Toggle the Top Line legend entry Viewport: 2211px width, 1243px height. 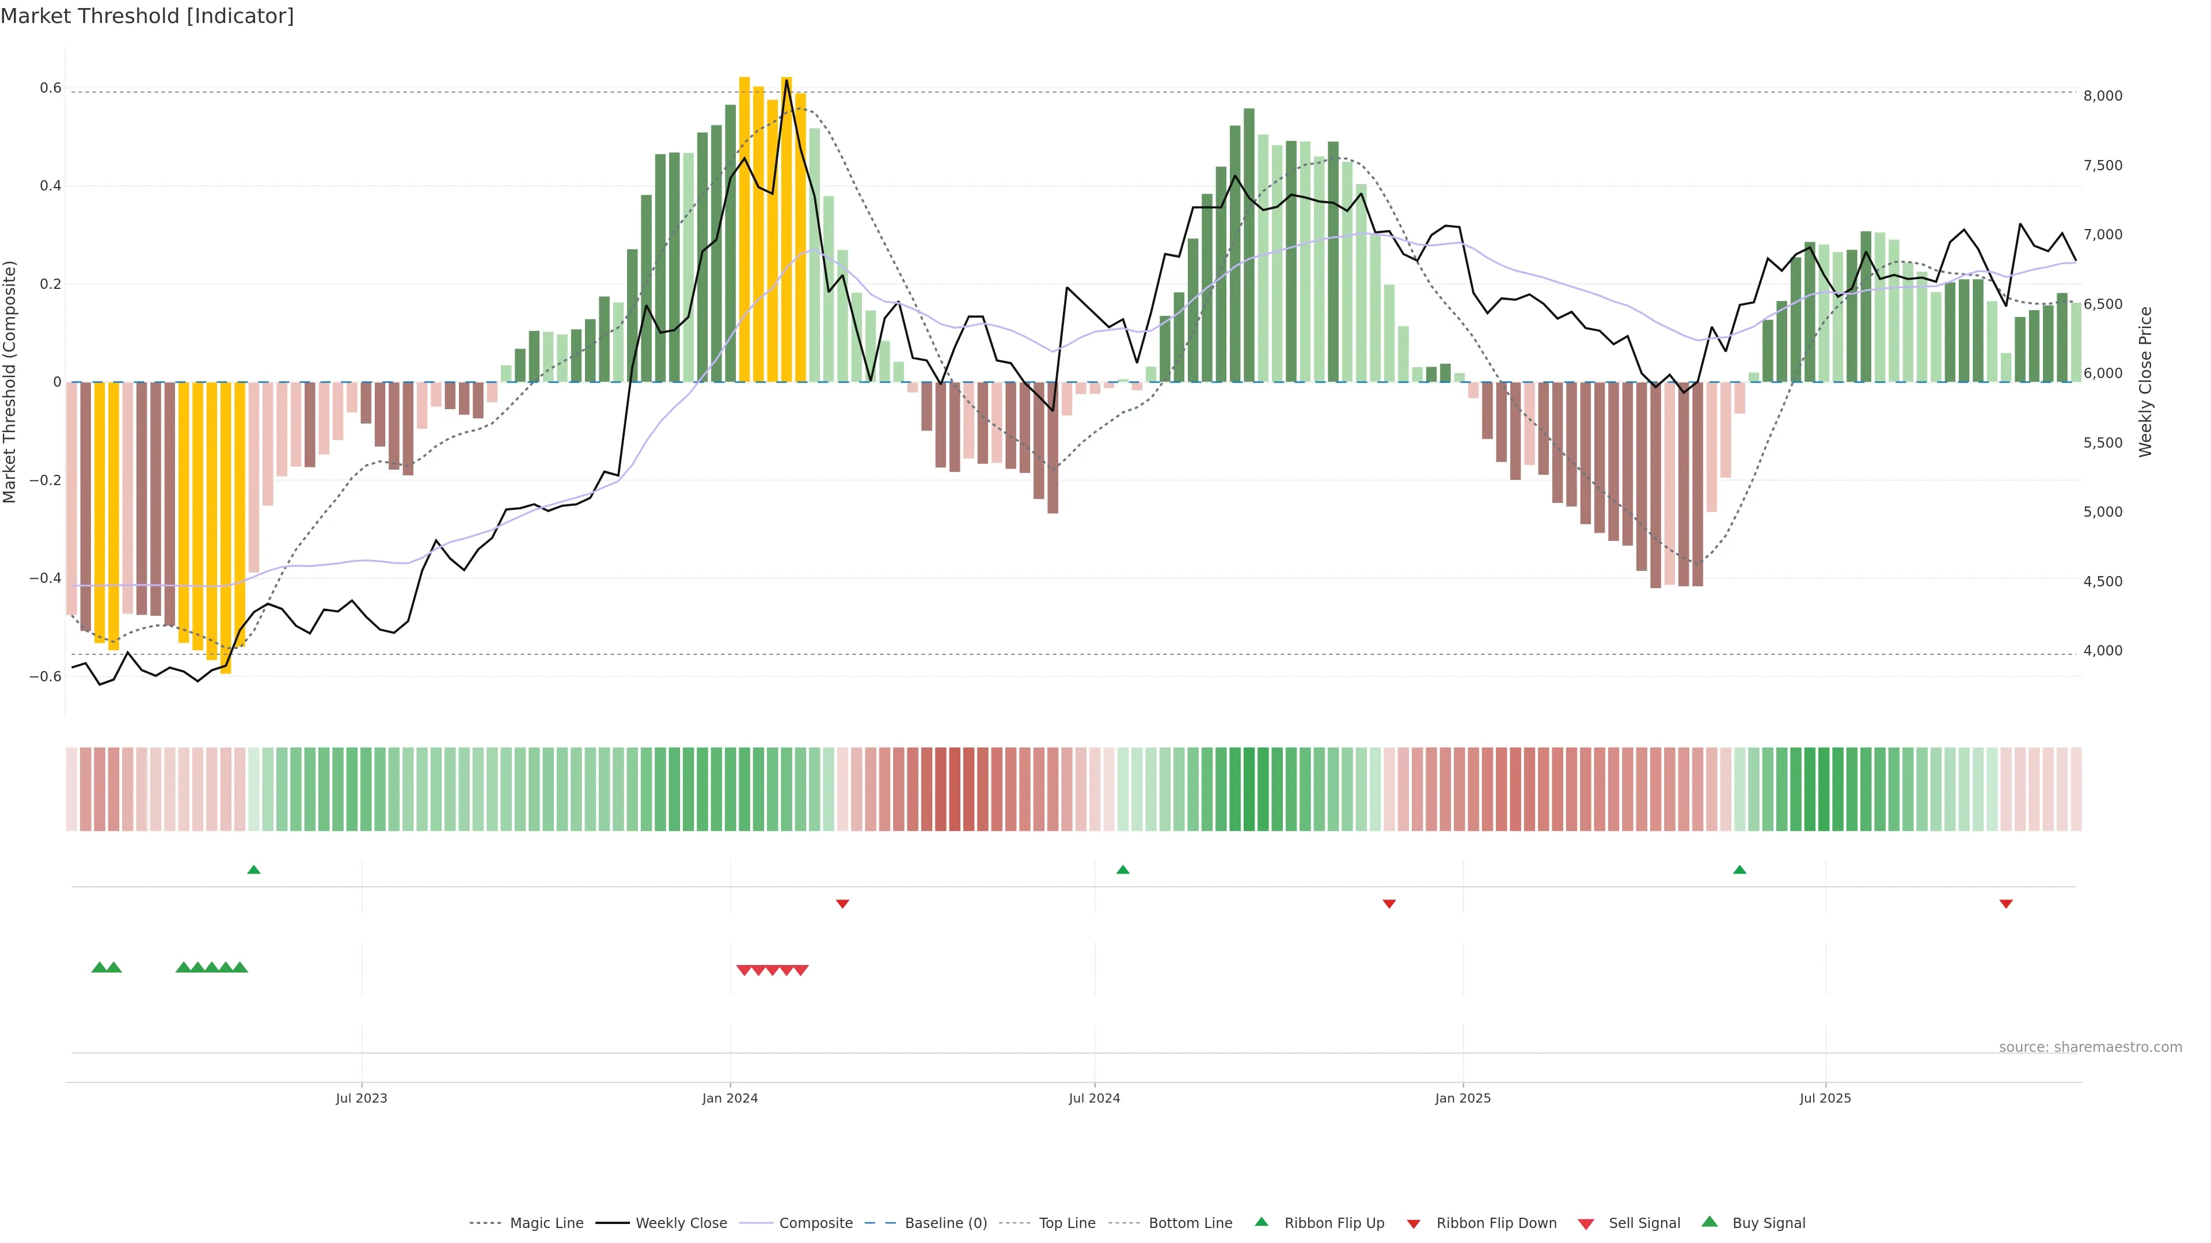(1067, 1223)
